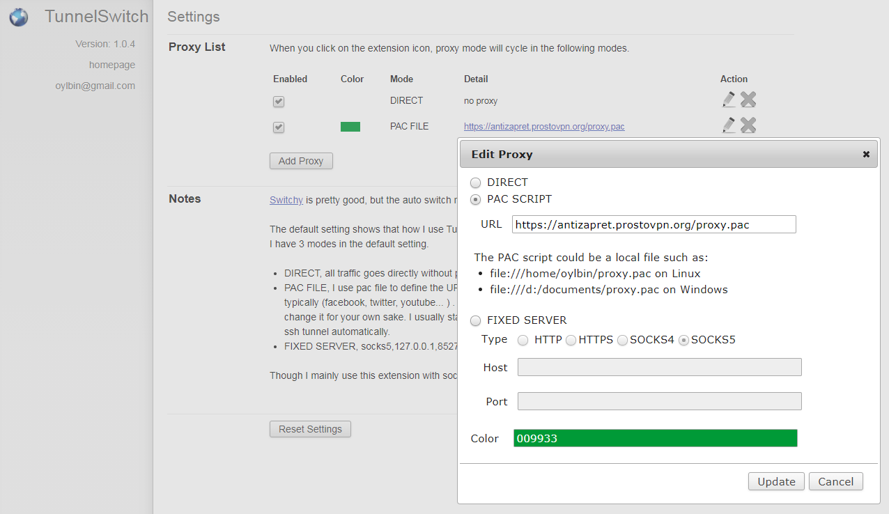
Task: Open the homepage link in sidebar
Action: pos(112,65)
